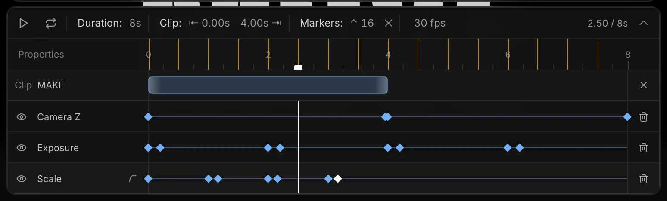This screenshot has height=201, width=667.
Task: Set clip start at 0.00s
Action: (x=215, y=23)
